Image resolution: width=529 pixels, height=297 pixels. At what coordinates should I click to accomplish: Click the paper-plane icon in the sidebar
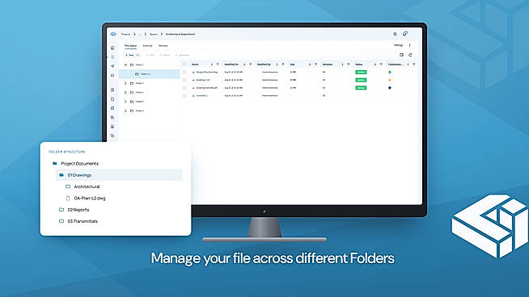click(x=112, y=66)
